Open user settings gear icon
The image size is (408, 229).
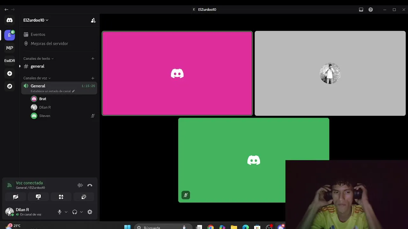pos(90,212)
